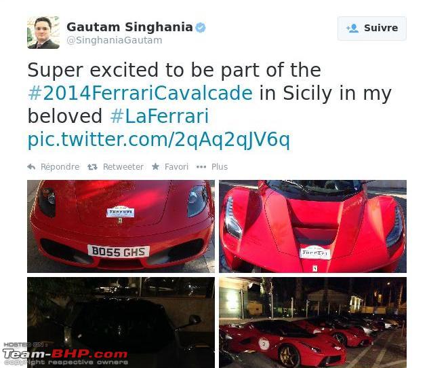Click the Retweeter label

tap(123, 166)
